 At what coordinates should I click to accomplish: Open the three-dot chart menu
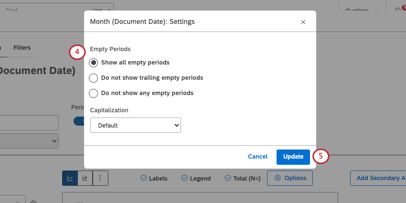click(100, 178)
